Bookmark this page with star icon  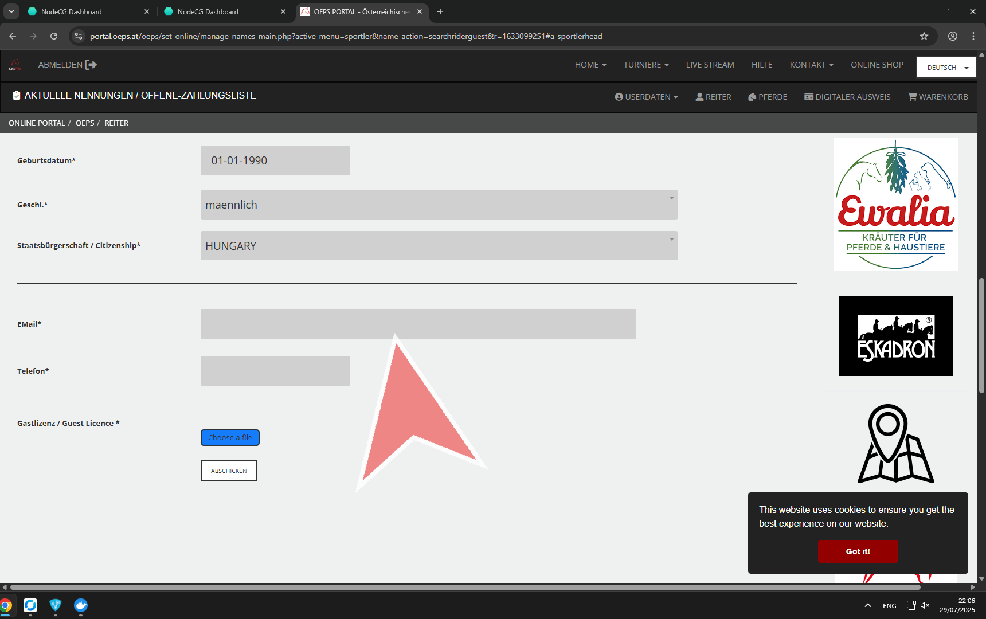point(924,36)
